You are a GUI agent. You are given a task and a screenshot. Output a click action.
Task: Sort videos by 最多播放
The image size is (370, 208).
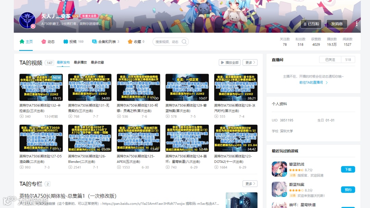[x=80, y=62]
